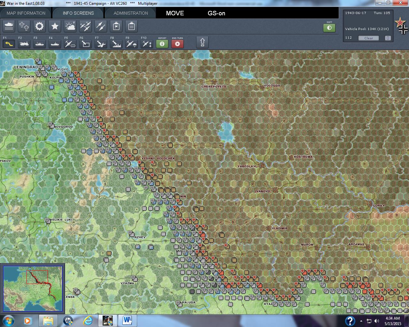Toggle the green Soft factors button
The height and width of the screenshot is (327, 409).
click(329, 28)
